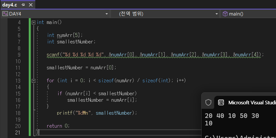Click the numArr[5] declaration
This screenshot has height=138, width=276.
(x=70, y=35)
